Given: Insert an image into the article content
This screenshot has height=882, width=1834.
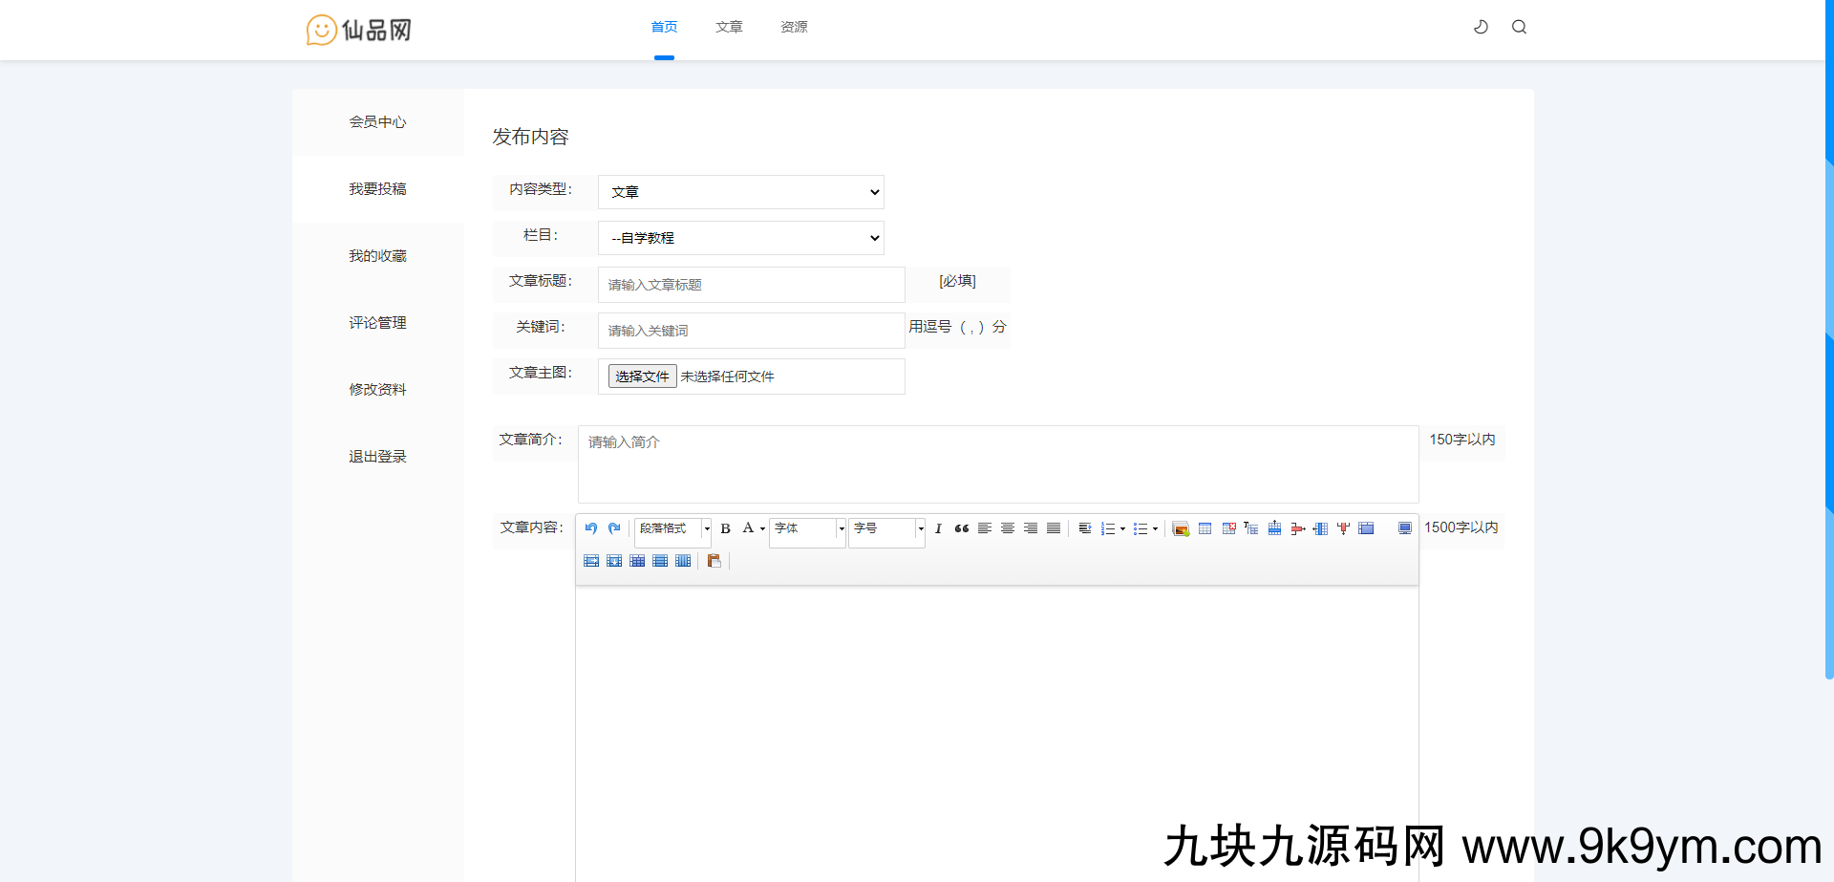Looking at the screenshot, I should click(x=1181, y=527).
